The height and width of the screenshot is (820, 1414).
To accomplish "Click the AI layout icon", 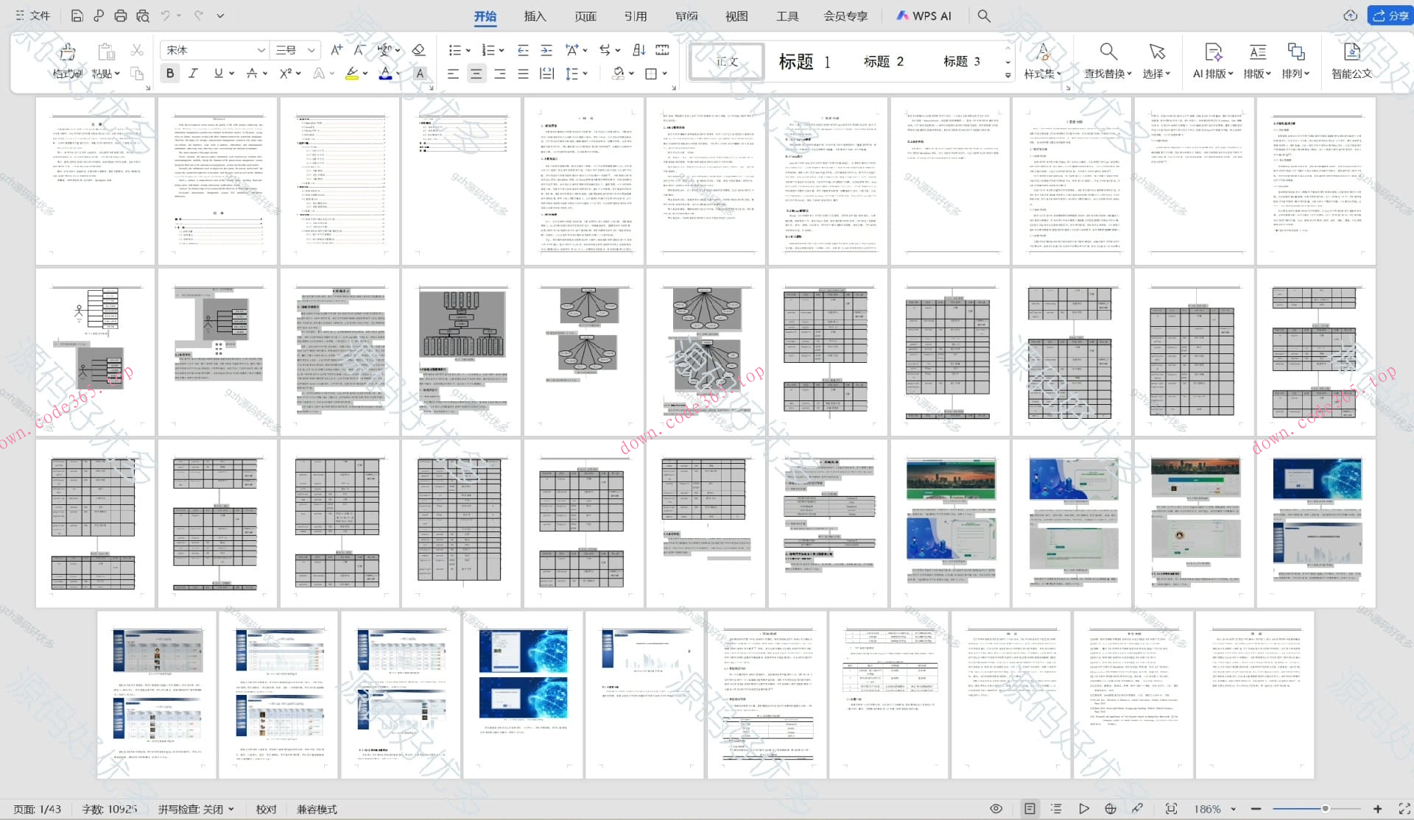I will (1212, 53).
